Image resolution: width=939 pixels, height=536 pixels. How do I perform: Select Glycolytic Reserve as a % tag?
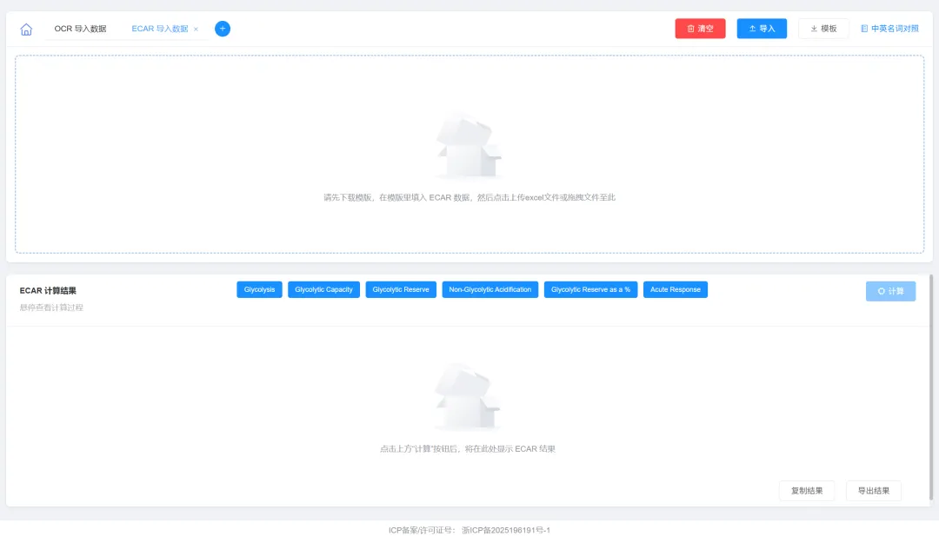point(590,289)
